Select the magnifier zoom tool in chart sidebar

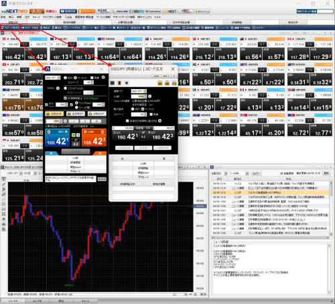[x=3, y=194]
